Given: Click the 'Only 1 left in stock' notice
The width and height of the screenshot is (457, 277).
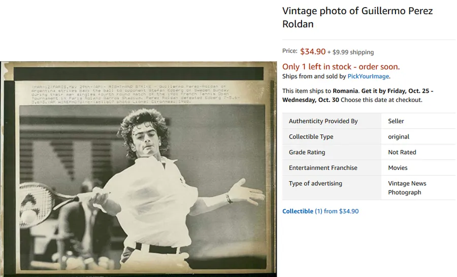Looking at the screenshot, I should point(341,66).
